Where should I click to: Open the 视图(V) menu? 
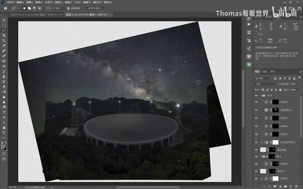click(87, 2)
